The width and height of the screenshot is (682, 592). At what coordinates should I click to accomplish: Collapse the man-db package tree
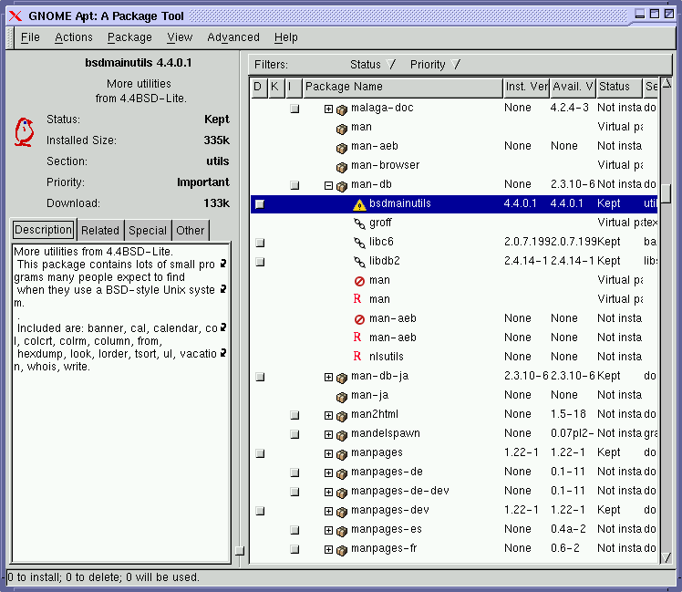[x=328, y=185]
